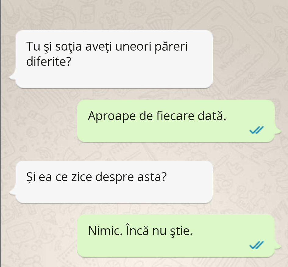Click the word "Nimic." in the last message
The image size is (288, 267).
tap(105, 231)
